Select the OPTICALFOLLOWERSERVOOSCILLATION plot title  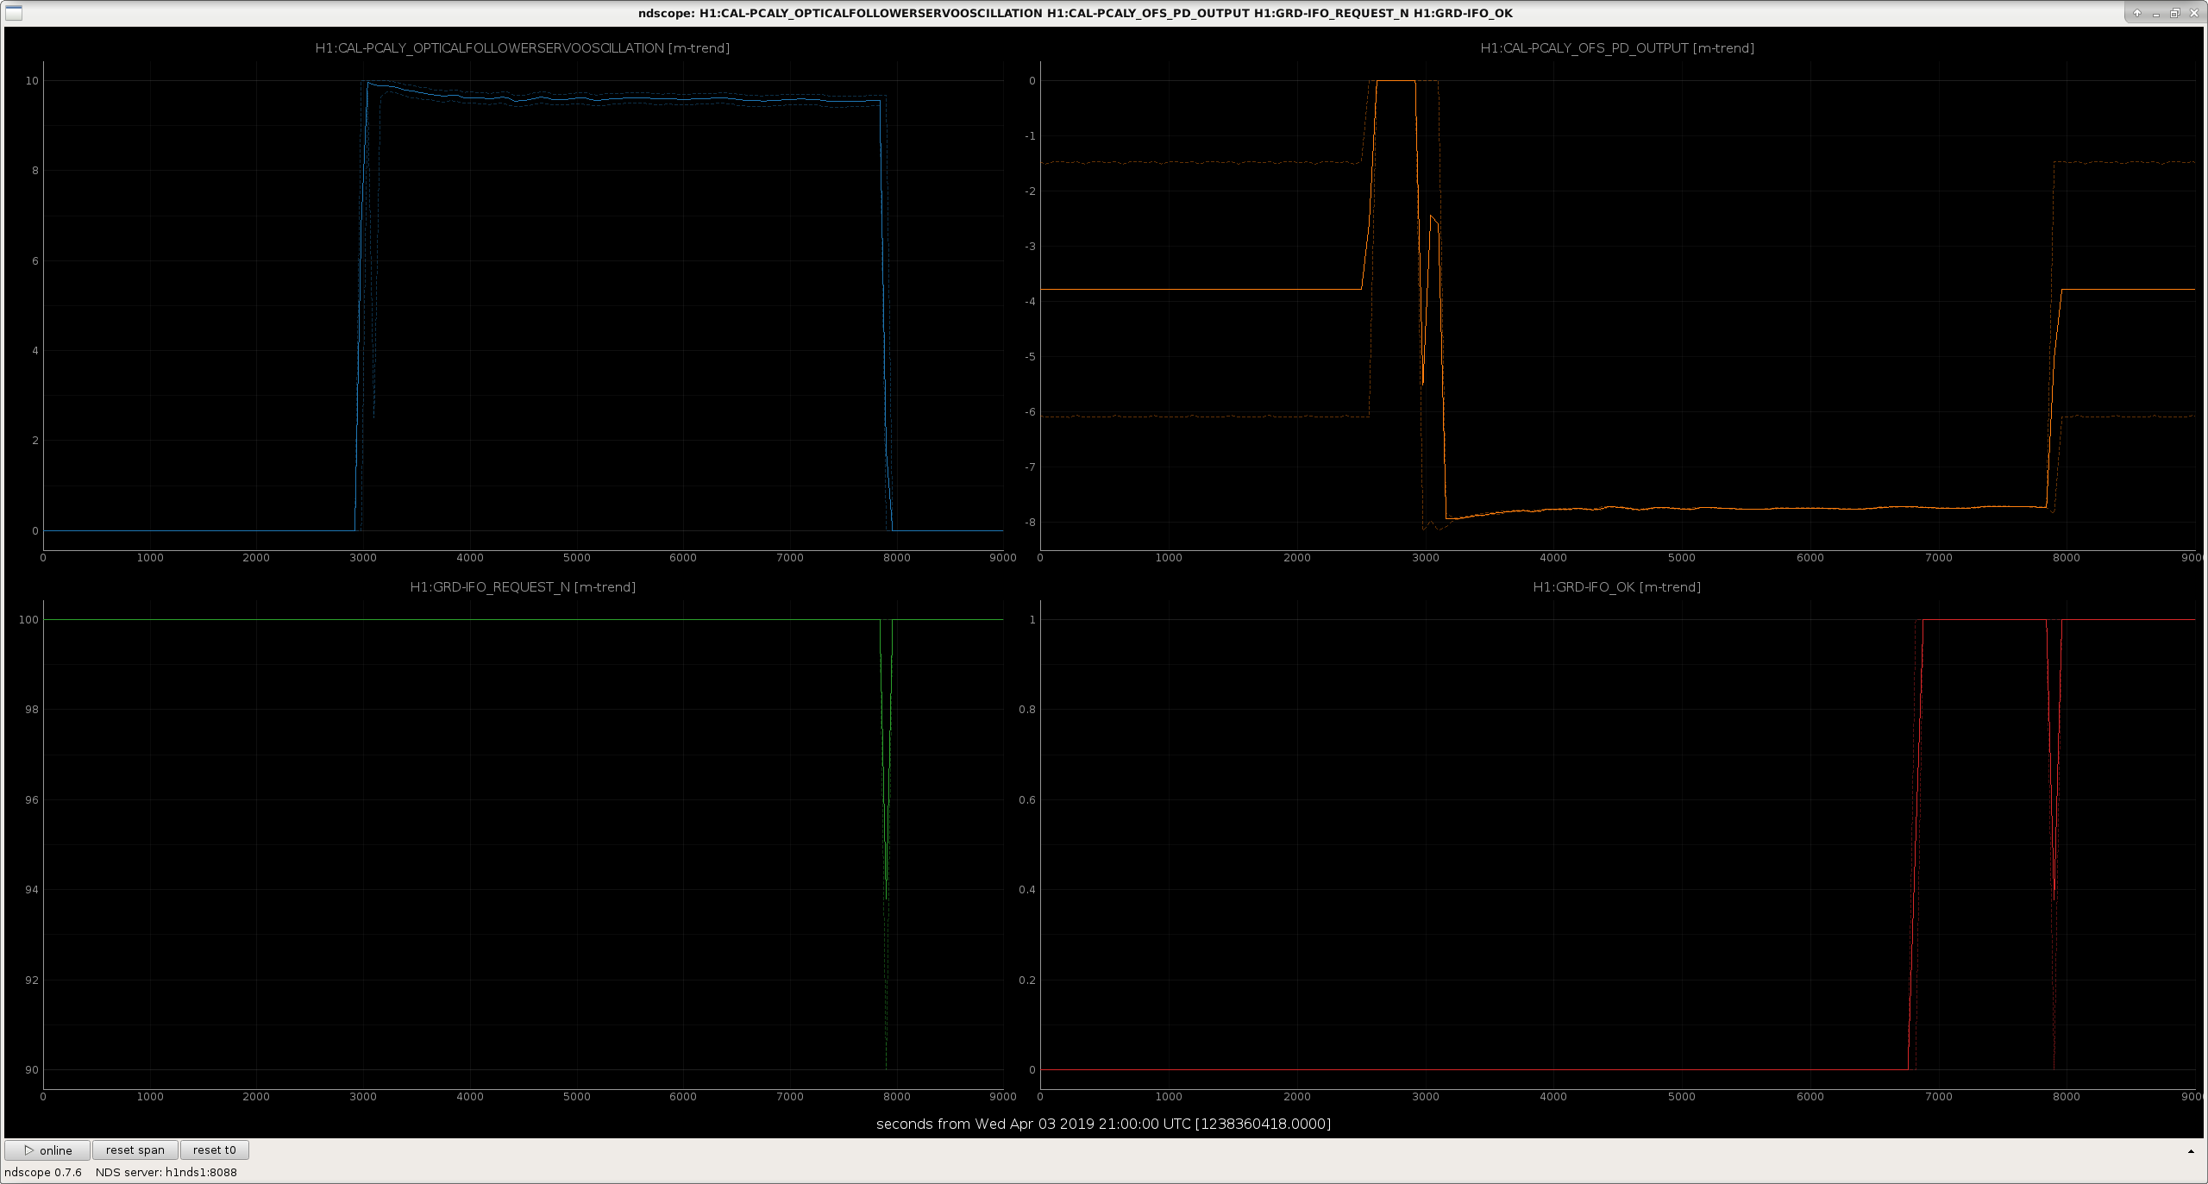coord(523,48)
